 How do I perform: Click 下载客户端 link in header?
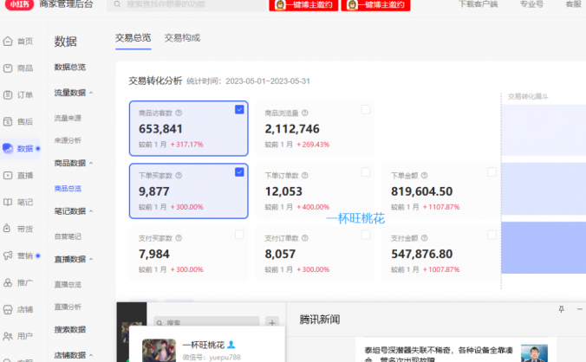(x=478, y=4)
